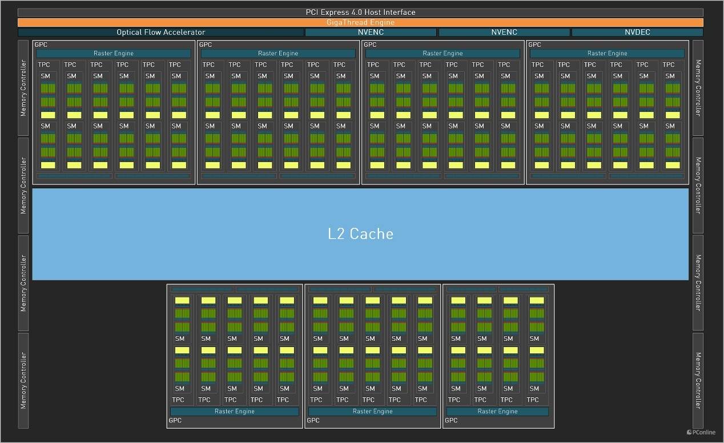Select Raster Engine in the bottom-middle GPC

click(x=372, y=411)
